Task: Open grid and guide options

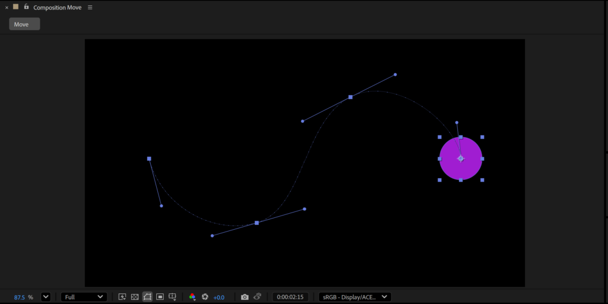Action: [172, 297]
